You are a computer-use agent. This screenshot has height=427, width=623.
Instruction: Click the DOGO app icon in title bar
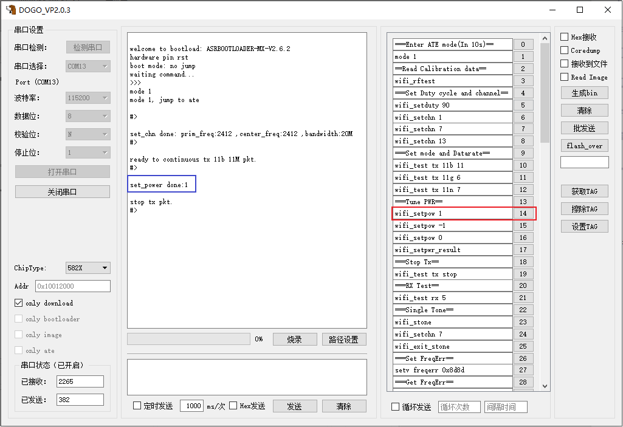(11, 10)
